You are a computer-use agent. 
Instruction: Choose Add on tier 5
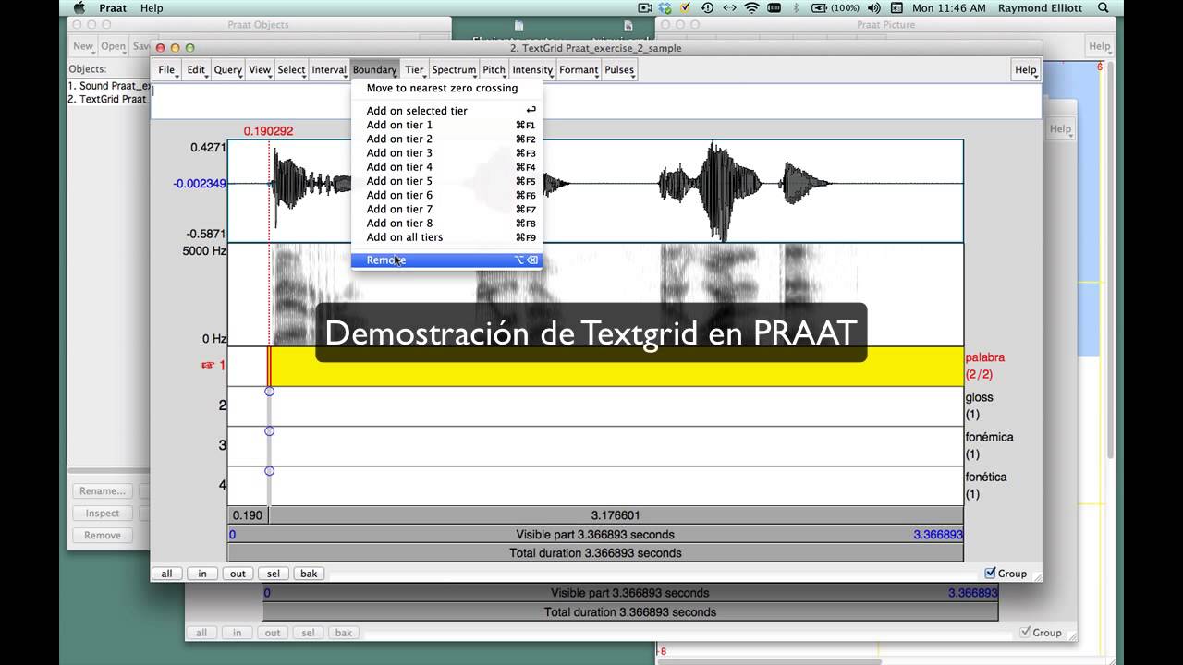[446, 181]
